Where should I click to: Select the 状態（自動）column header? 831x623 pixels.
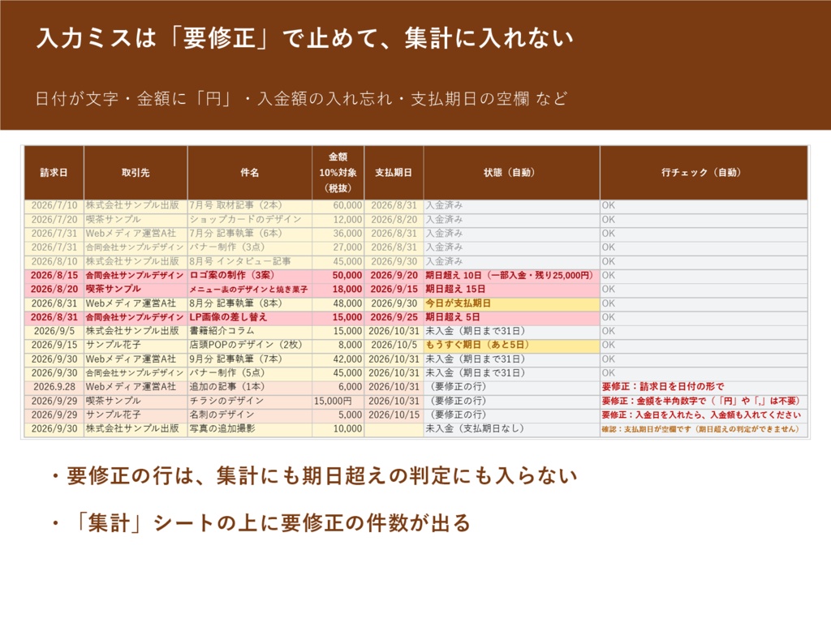(511, 173)
